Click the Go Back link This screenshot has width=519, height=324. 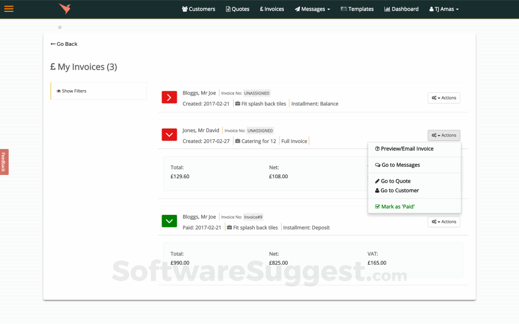click(x=64, y=44)
